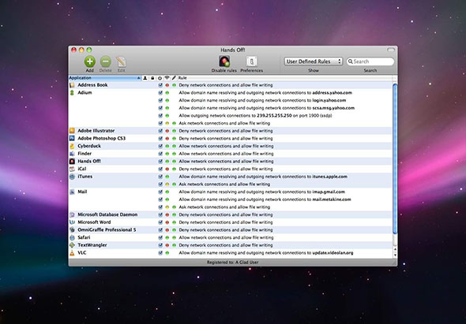This screenshot has width=466, height=324.
Task: Click the iTunes app icon
Action: (72, 177)
